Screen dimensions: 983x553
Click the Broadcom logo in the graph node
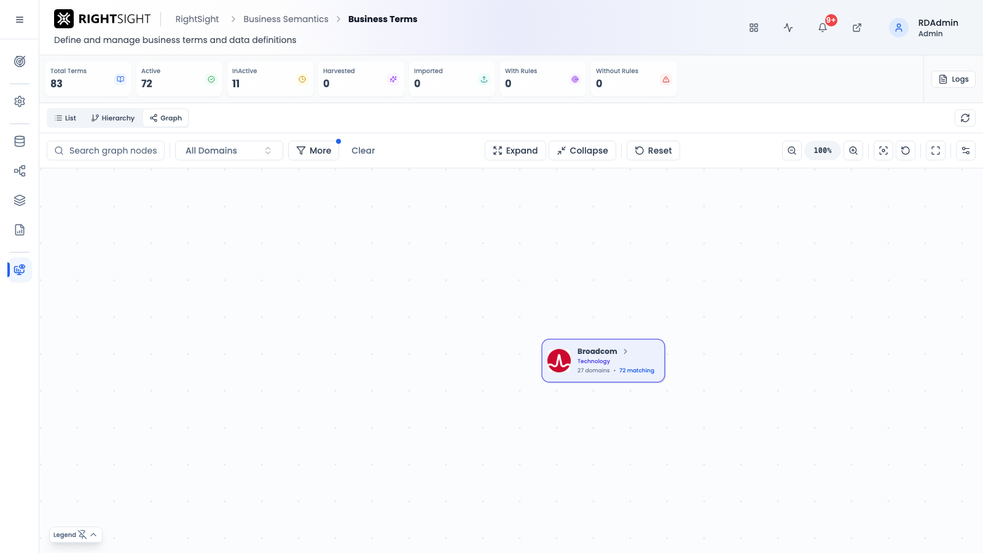[559, 361]
